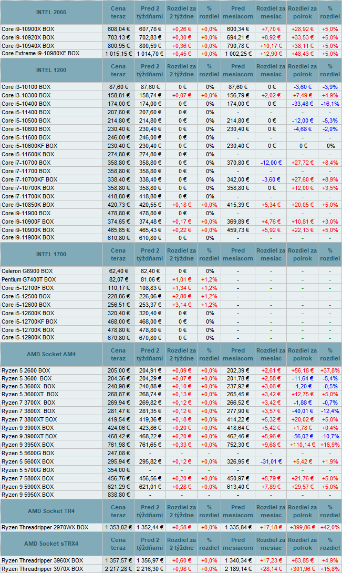342x573 pixels.
Task: Click the +399,86 € value for Threadripper 2970WX
Action: [303, 527]
